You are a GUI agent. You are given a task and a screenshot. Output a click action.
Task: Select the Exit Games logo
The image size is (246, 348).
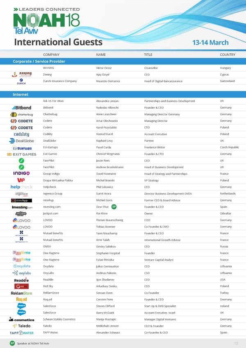21,154
